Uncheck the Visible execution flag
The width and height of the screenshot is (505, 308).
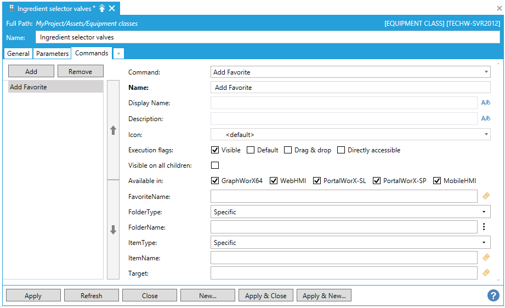(x=215, y=150)
